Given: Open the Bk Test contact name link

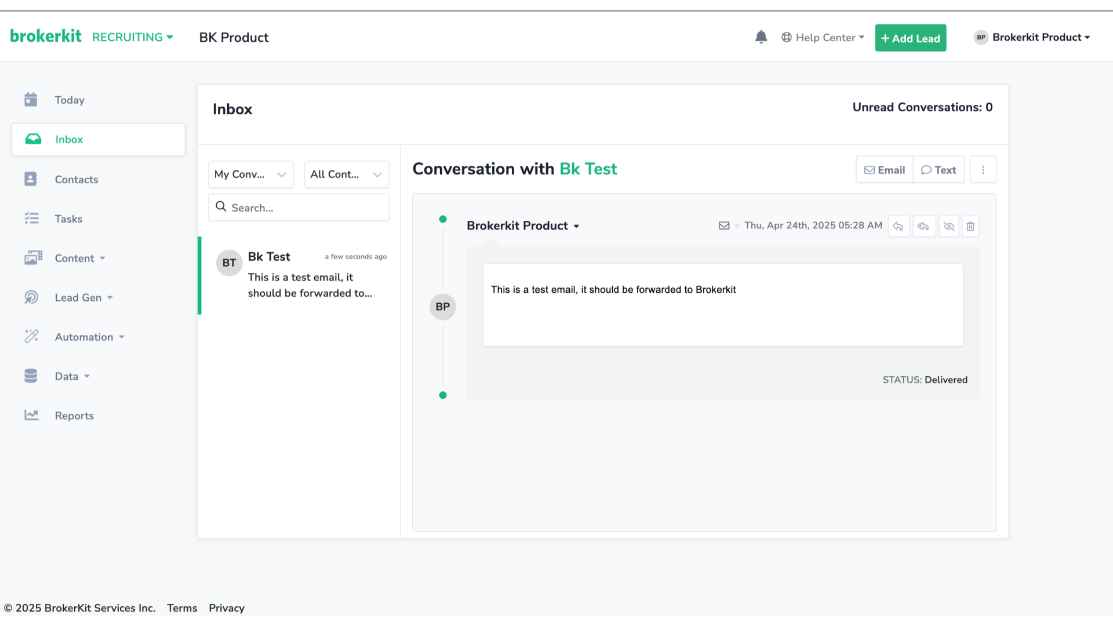Looking at the screenshot, I should 588,169.
